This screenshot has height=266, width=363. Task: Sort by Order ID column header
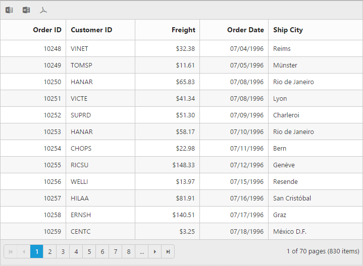click(x=47, y=30)
